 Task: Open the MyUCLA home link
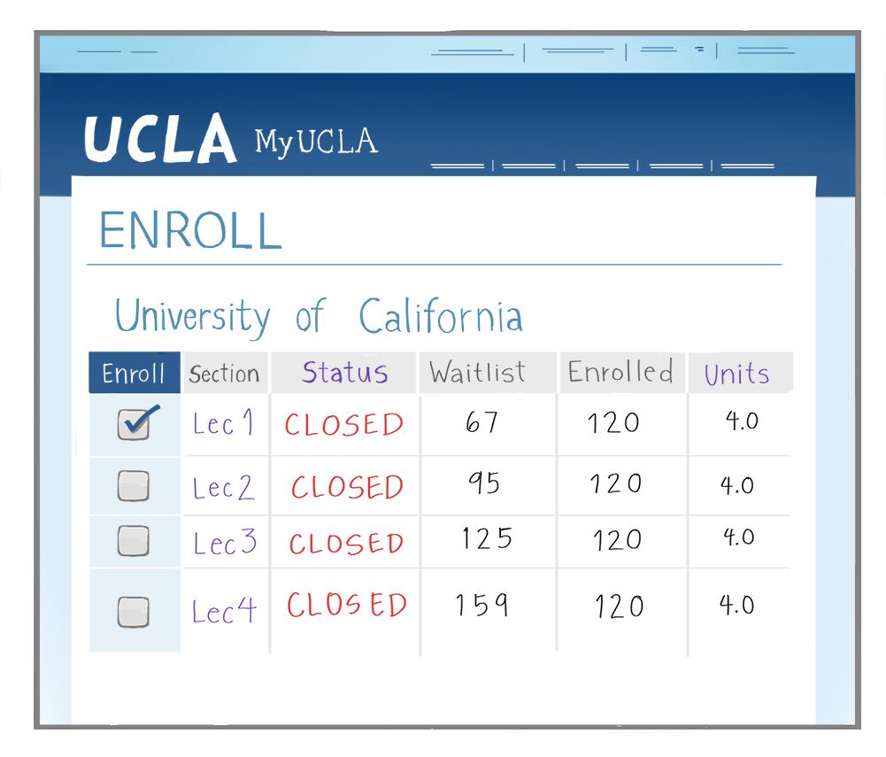click(x=316, y=142)
